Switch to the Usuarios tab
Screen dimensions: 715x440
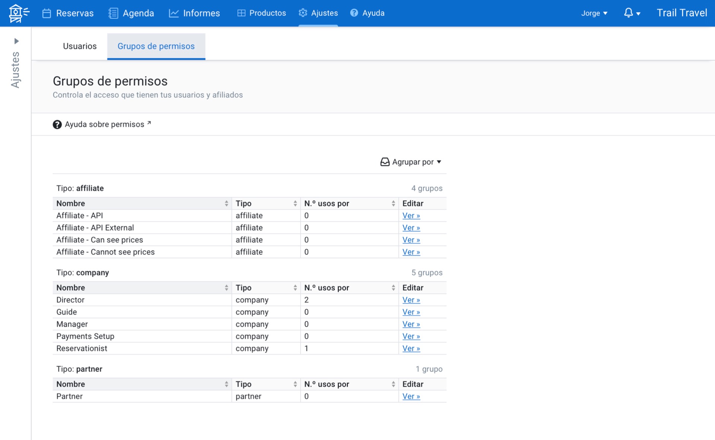80,46
